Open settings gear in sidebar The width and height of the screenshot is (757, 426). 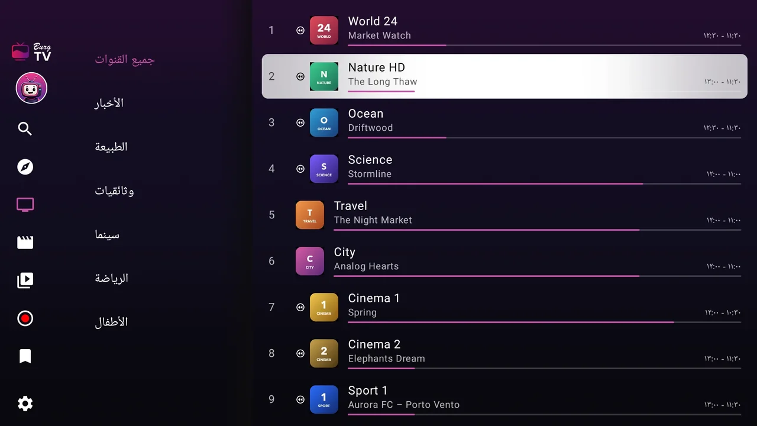click(25, 404)
